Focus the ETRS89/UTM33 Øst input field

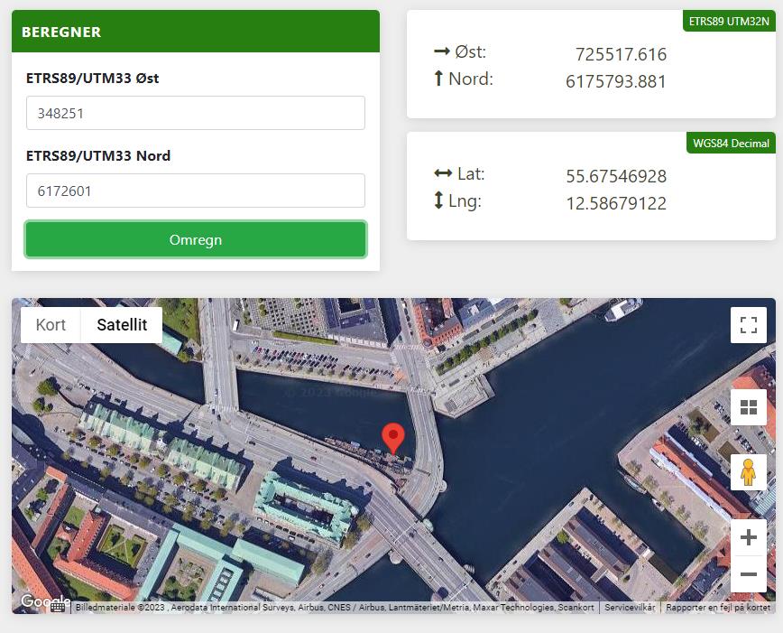(196, 113)
